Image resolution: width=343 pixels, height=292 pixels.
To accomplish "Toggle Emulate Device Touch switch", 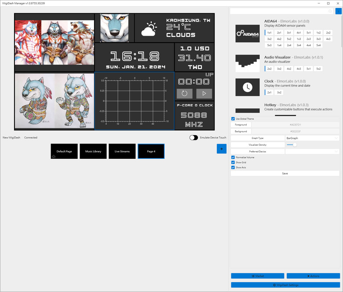I will (193, 138).
